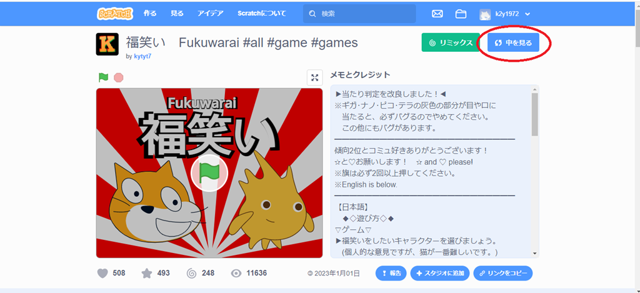
Task: Enter fullscreen mode for the project player
Action: [x=314, y=77]
